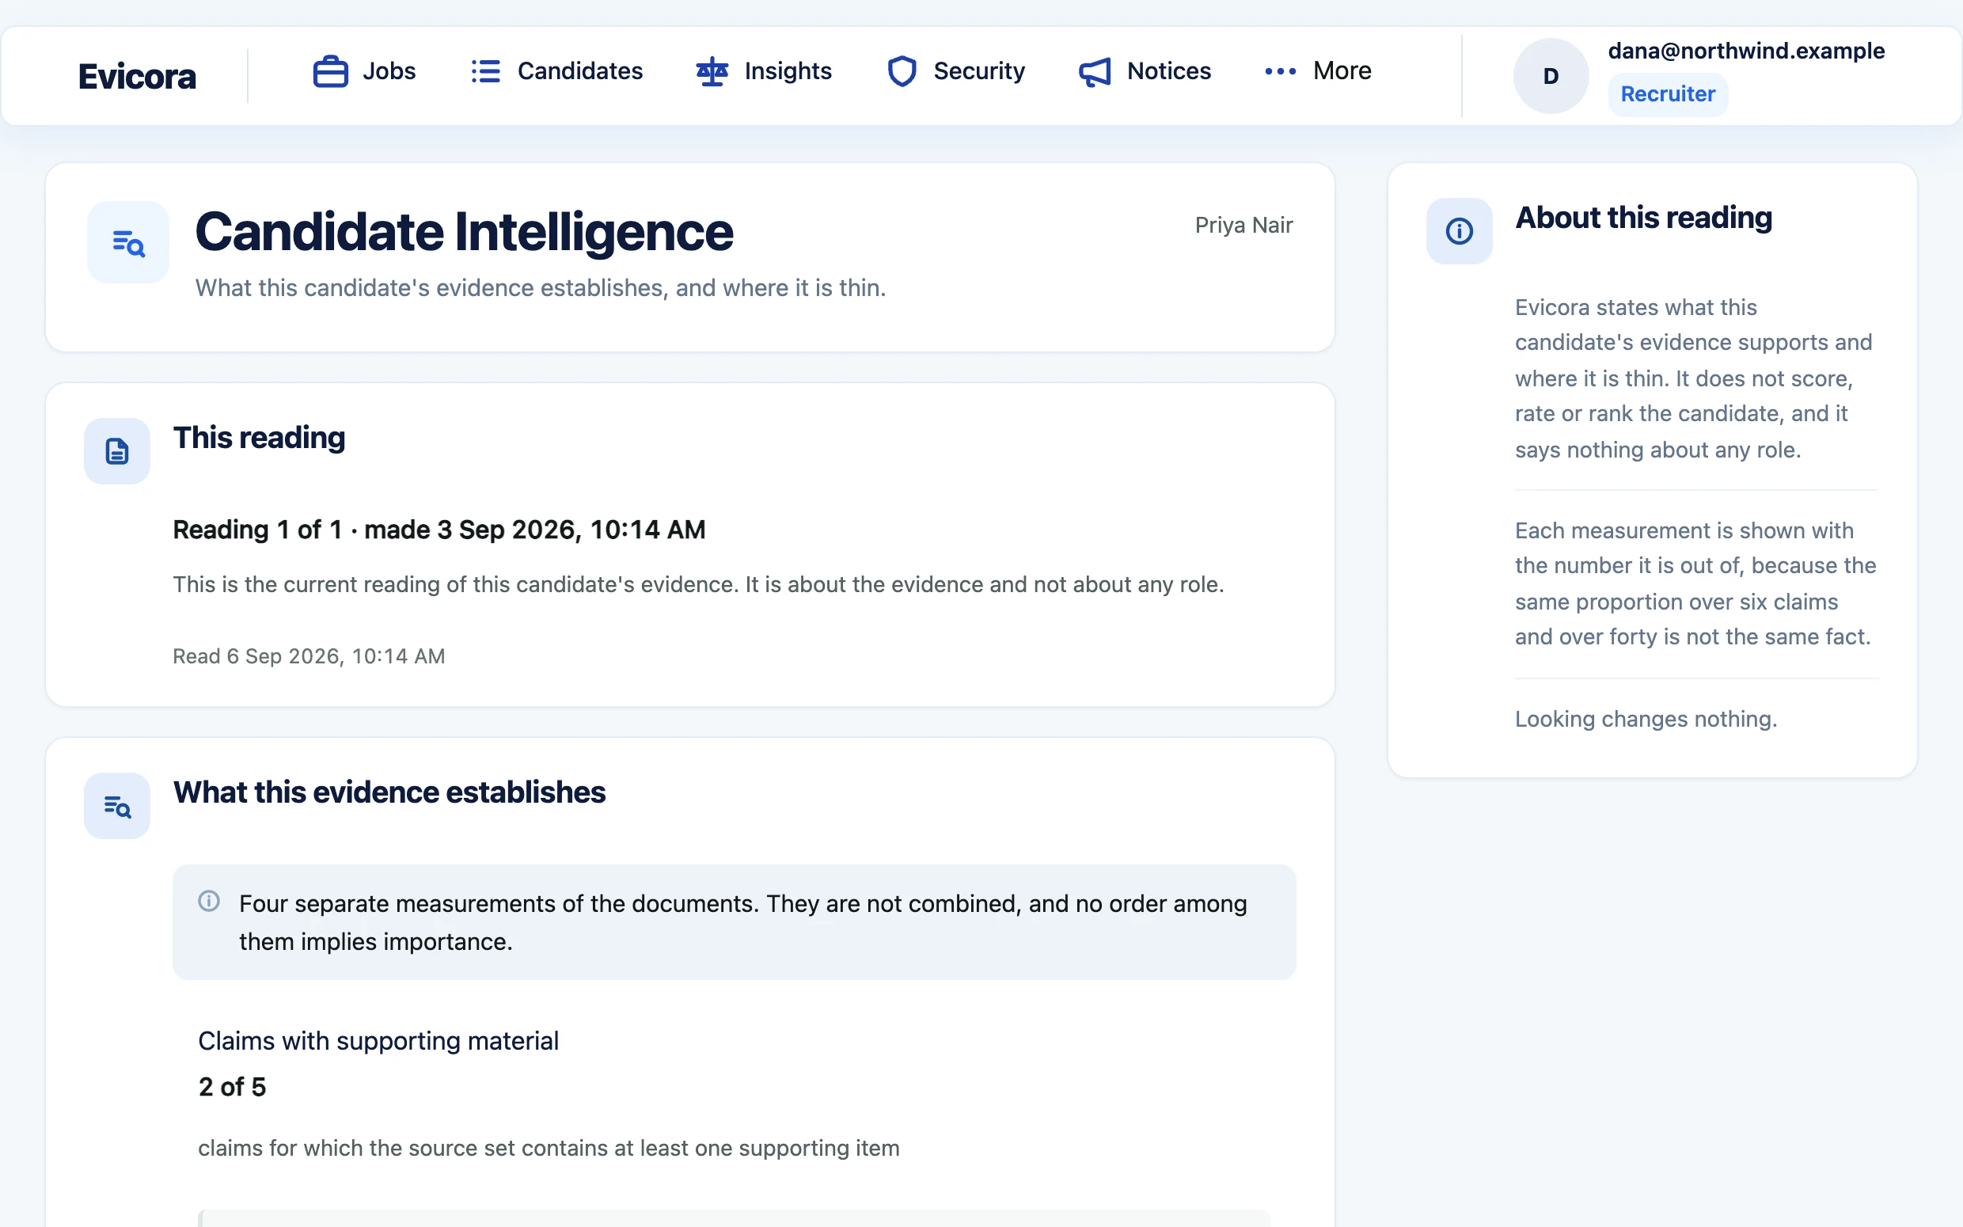Click the Candidate Intelligence search-list icon

pos(128,243)
